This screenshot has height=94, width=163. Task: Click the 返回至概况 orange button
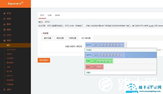pyautogui.click(x=44, y=60)
